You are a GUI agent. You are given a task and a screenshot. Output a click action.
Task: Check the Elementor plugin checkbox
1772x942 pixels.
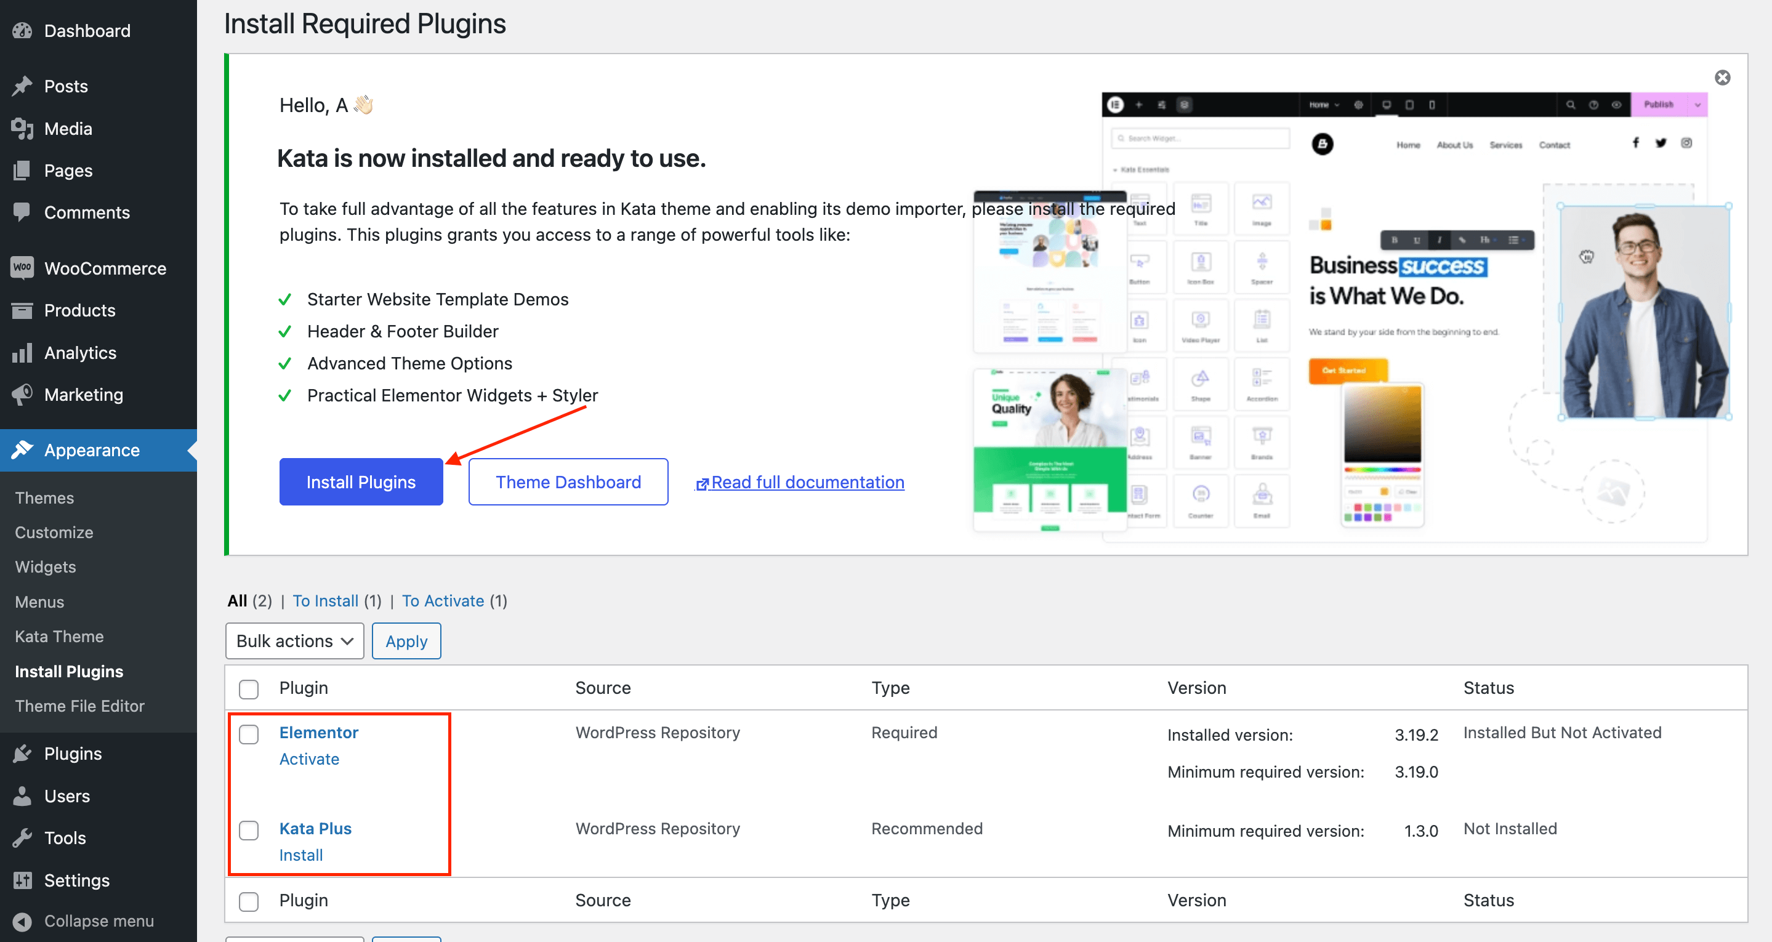(x=248, y=734)
